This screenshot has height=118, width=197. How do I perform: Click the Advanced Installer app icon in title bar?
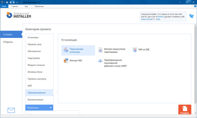click(2, 2)
